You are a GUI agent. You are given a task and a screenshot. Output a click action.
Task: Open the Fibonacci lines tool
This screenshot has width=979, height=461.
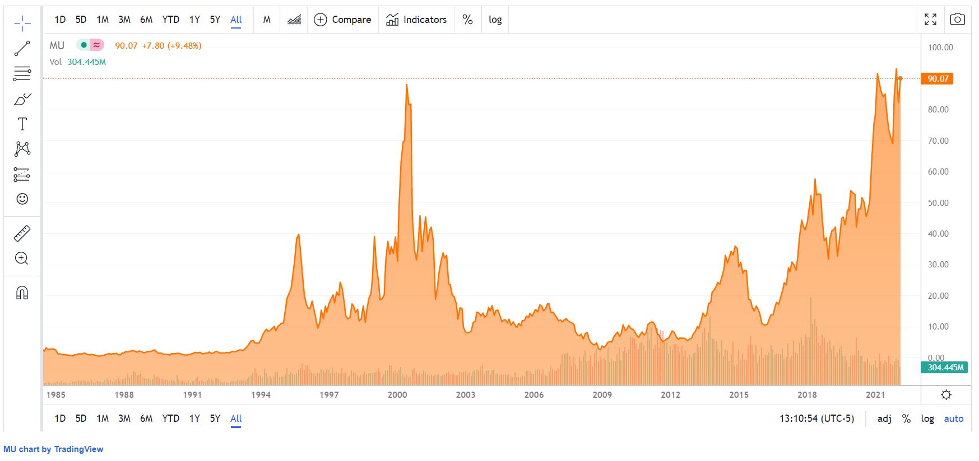coord(22,73)
